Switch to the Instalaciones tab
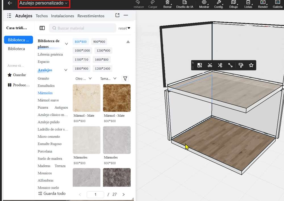Screen dimensions: 284x201 pyautogui.click(x=62, y=16)
